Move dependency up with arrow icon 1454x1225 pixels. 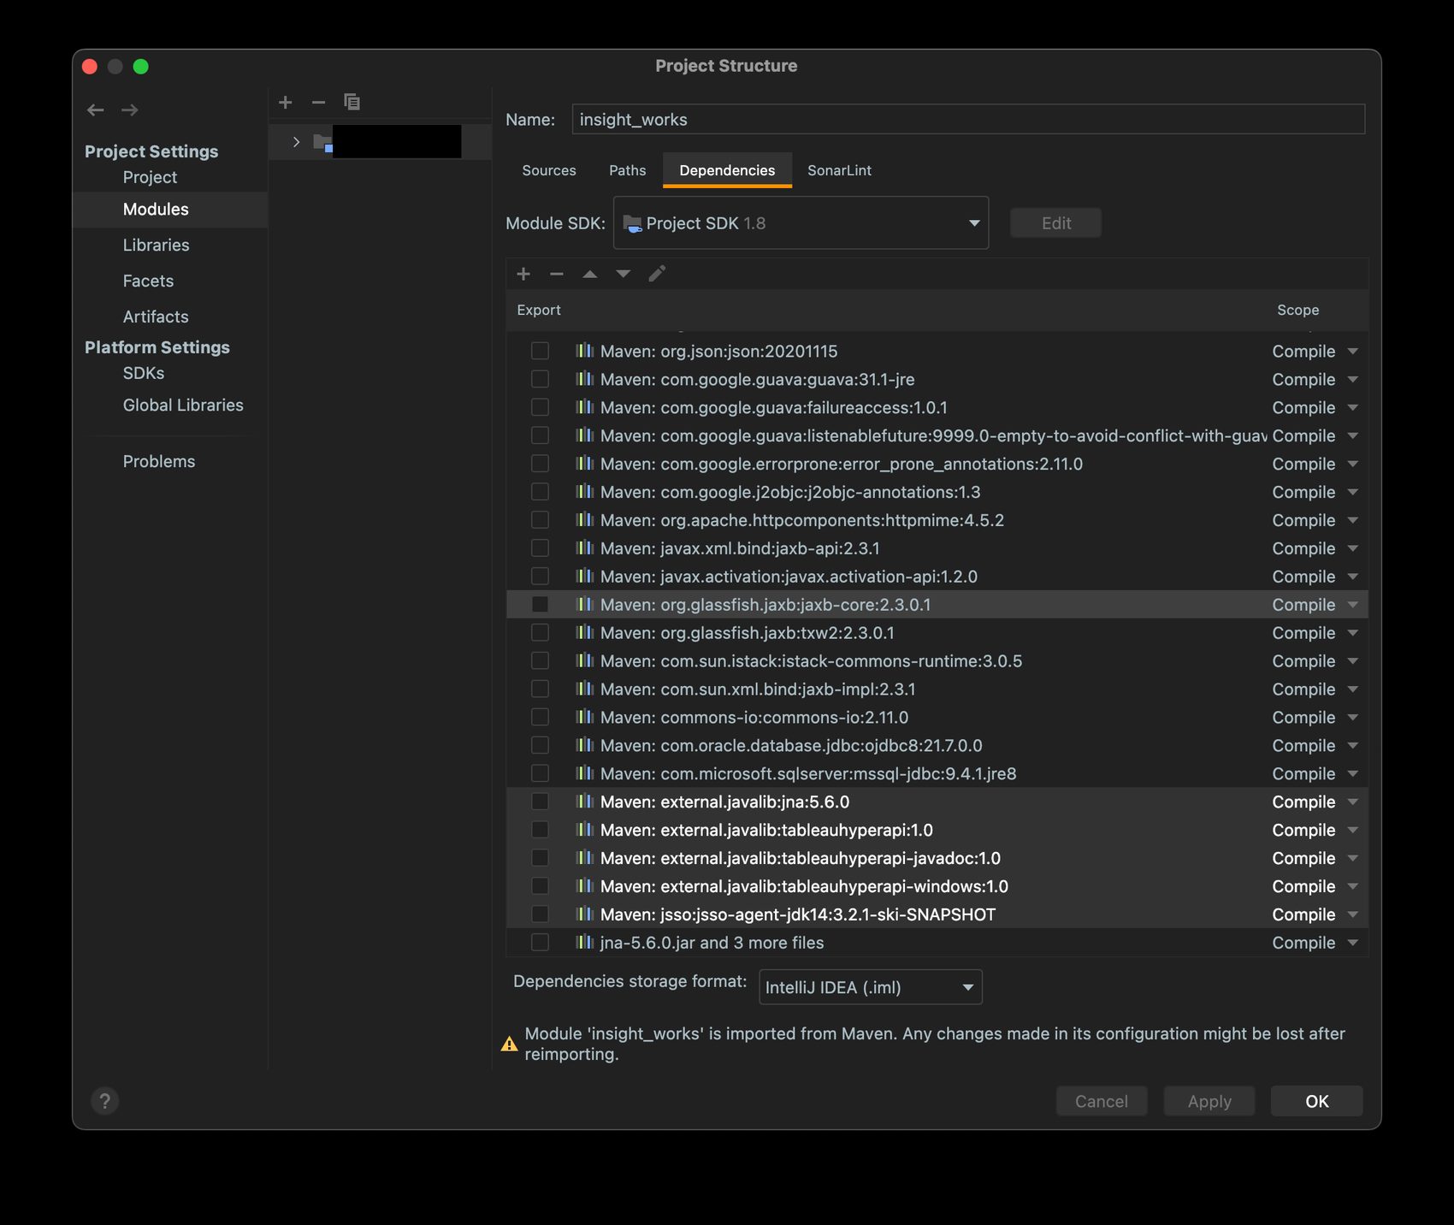pyautogui.click(x=590, y=274)
